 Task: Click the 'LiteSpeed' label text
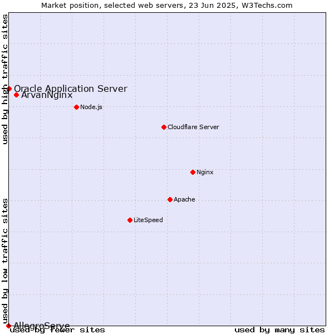148,220
